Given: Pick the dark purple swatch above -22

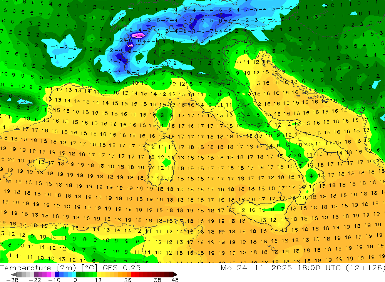Looking at the screenshot, I should click(36, 275).
